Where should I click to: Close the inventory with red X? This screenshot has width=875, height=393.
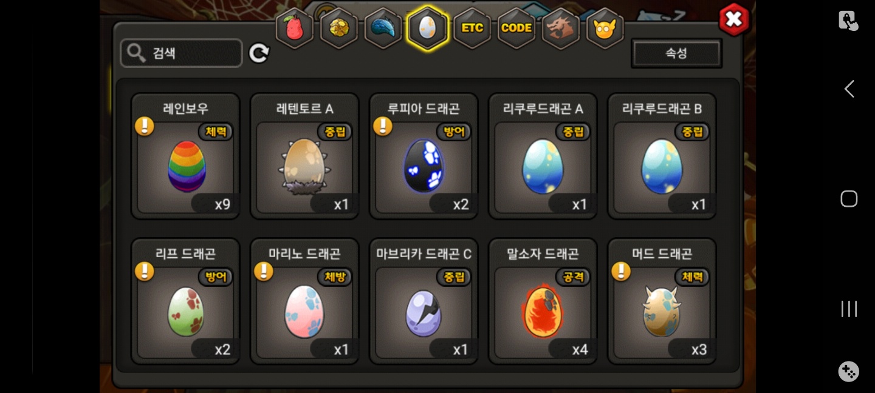tap(734, 19)
